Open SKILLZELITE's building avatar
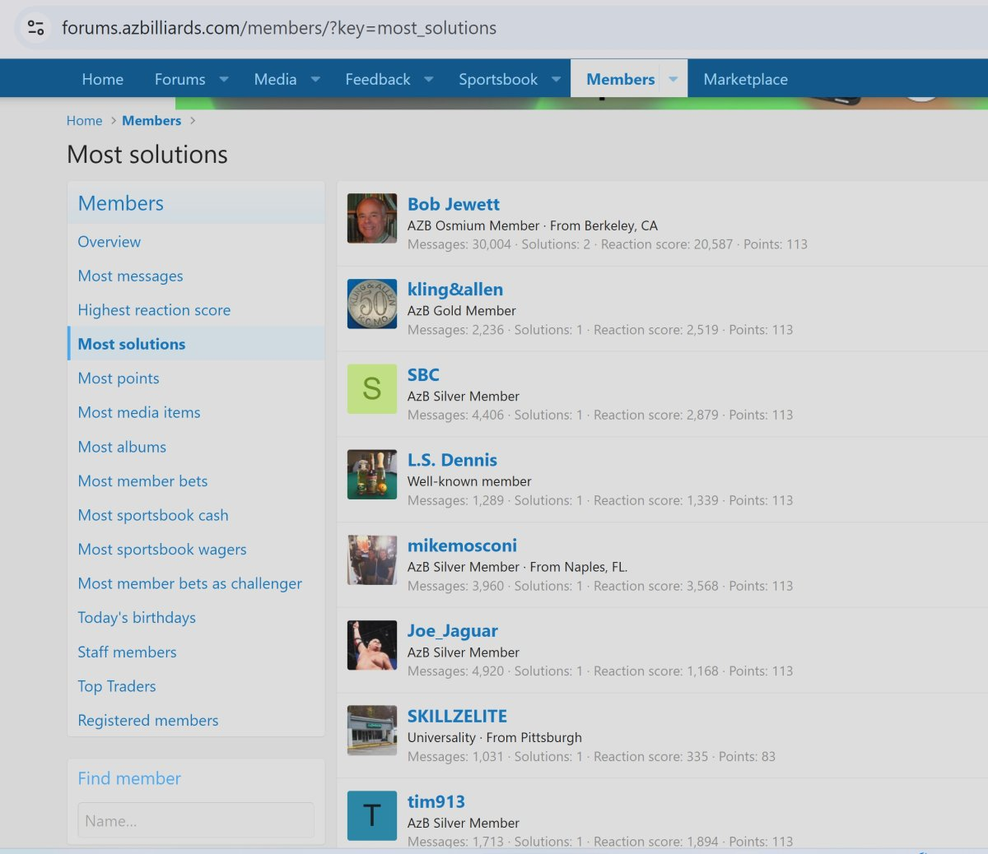 point(371,731)
